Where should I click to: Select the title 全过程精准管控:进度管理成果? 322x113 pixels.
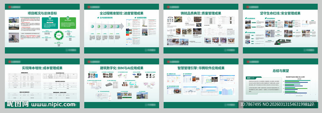[x=122, y=13]
